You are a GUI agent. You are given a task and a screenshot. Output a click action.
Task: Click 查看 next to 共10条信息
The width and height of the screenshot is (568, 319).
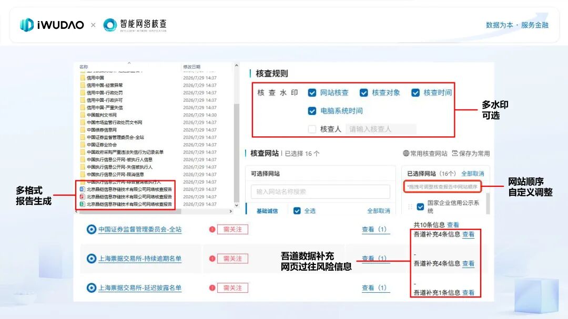click(453, 225)
